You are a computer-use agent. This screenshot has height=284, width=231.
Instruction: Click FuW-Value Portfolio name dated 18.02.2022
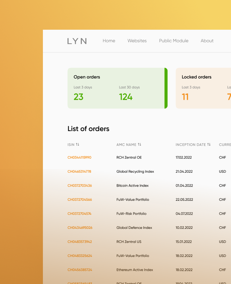[133, 256]
